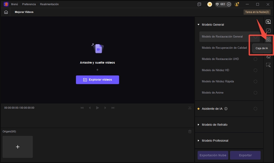Viewport: 274px width, 163px height.
Task: Open the video enhancer UHD sidebar icon
Action: pyautogui.click(x=268, y=22)
